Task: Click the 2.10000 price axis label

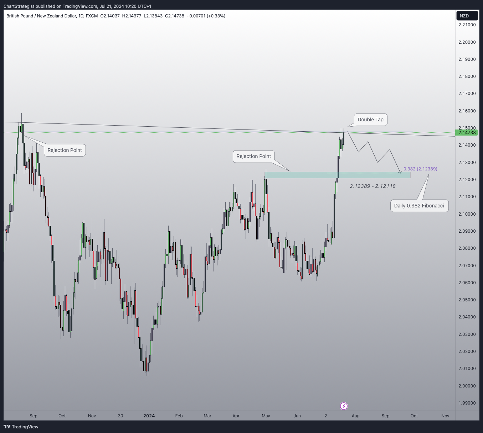Action: 467,214
